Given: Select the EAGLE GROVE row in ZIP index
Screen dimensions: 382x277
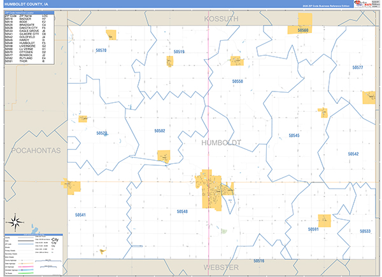Looking at the screenshot, I should (x=26, y=31).
